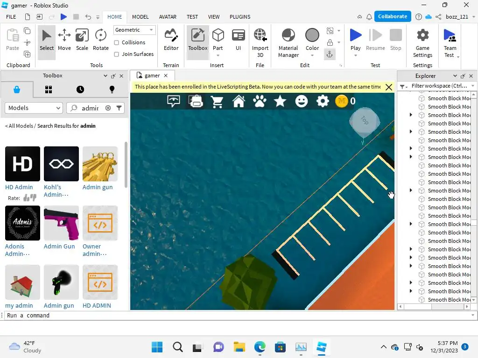Select the Kohl's Admin thumbnail

pyautogui.click(x=61, y=164)
